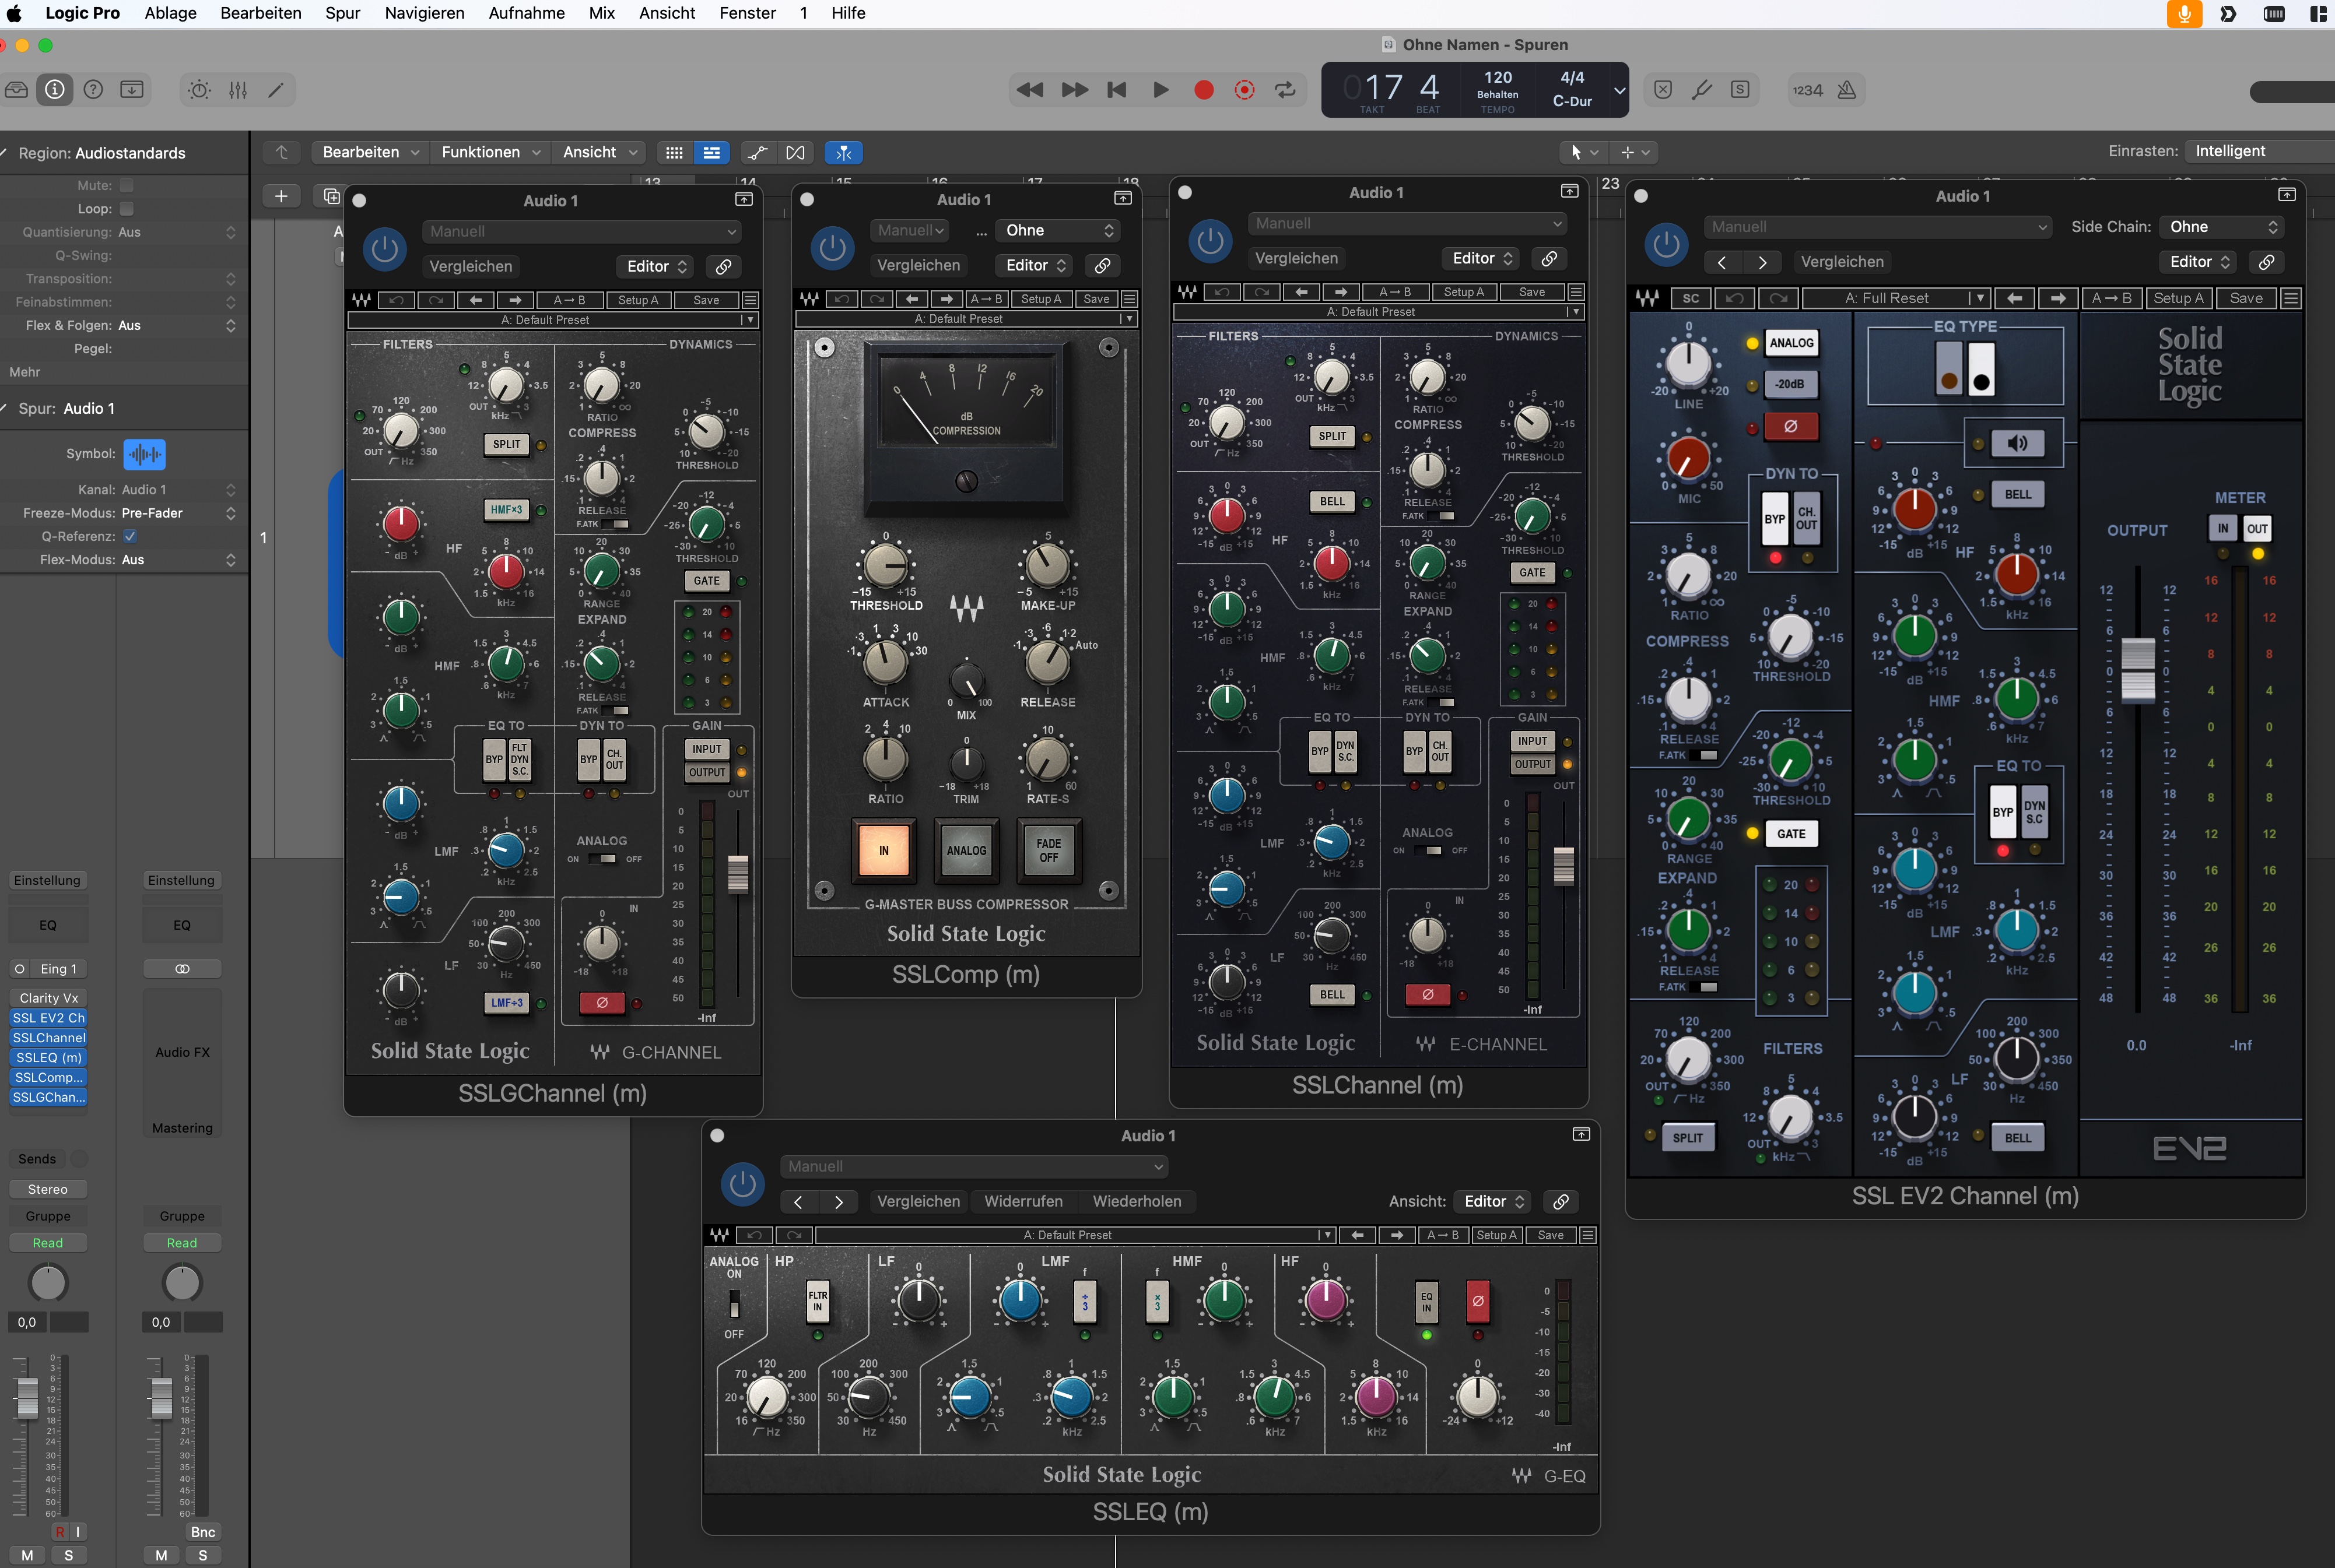Open the Flex-Modus Aus dropdown
The image size is (2335, 1568).
pos(178,560)
